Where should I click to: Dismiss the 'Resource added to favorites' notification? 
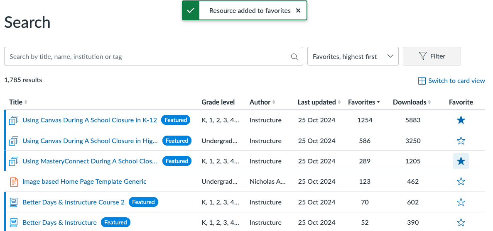coord(298,11)
